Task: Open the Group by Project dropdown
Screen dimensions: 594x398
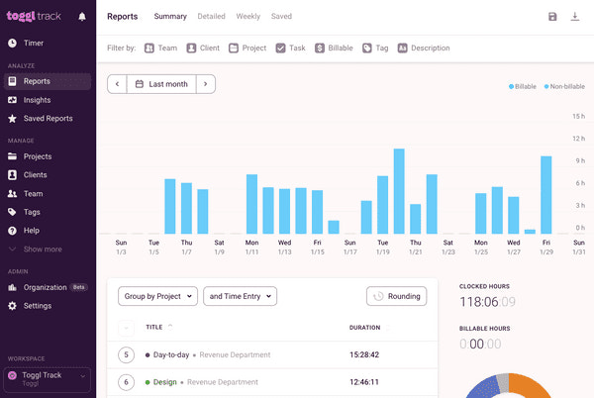Action: pyautogui.click(x=156, y=295)
